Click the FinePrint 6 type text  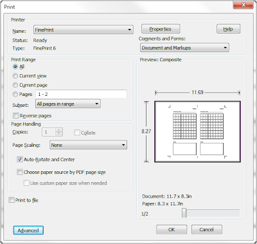tap(44, 48)
